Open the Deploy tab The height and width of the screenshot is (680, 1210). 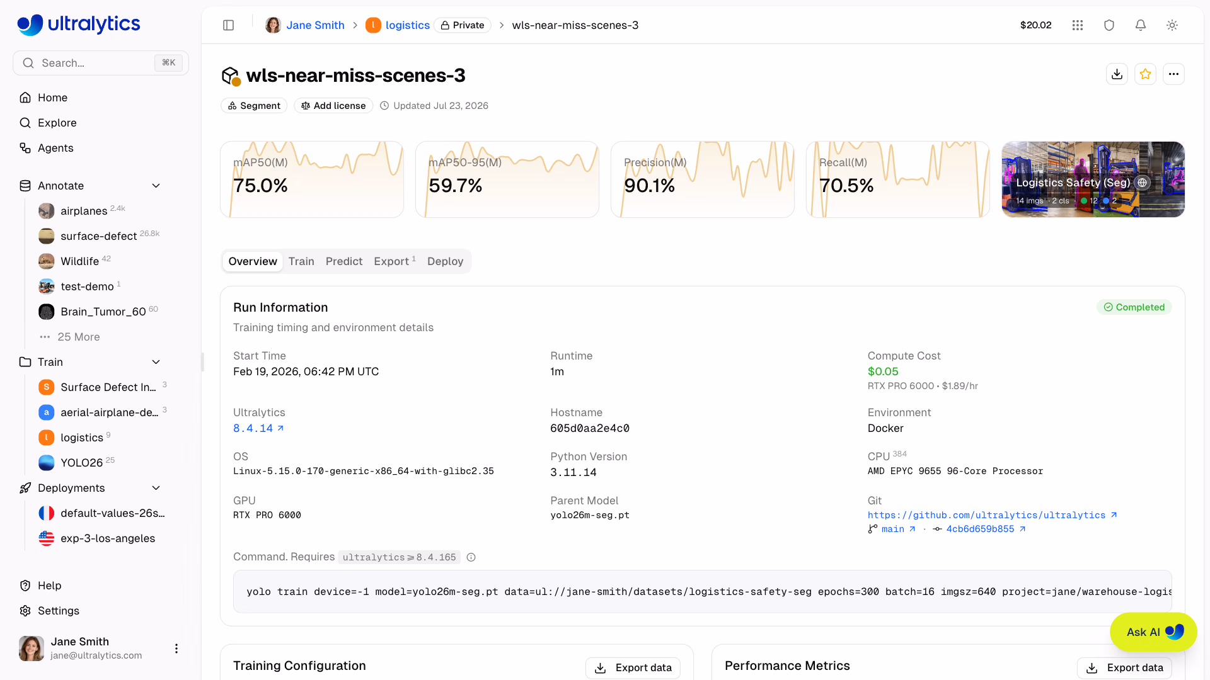coord(445,261)
